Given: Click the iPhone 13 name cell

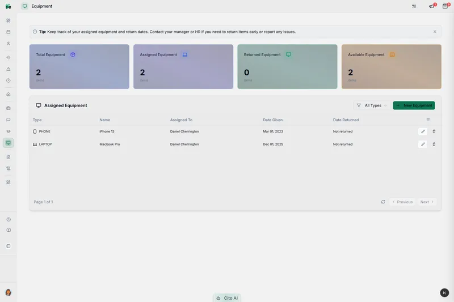Looking at the screenshot, I should click(107, 131).
